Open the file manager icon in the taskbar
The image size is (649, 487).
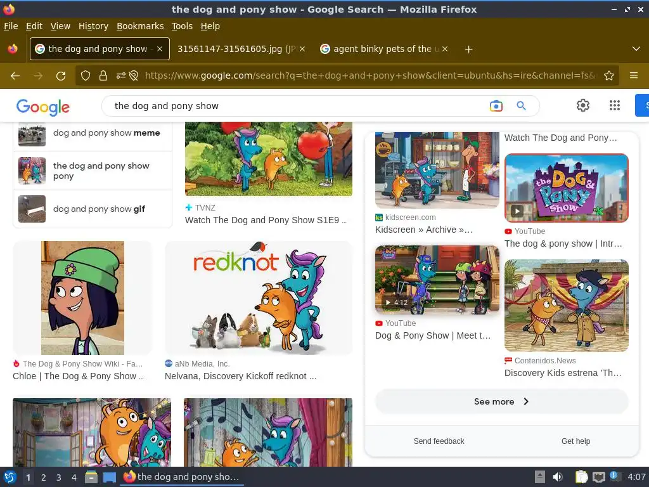91,477
